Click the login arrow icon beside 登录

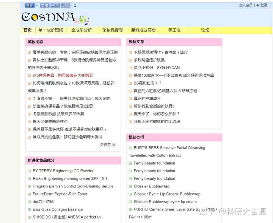pyautogui.click(x=258, y=5)
